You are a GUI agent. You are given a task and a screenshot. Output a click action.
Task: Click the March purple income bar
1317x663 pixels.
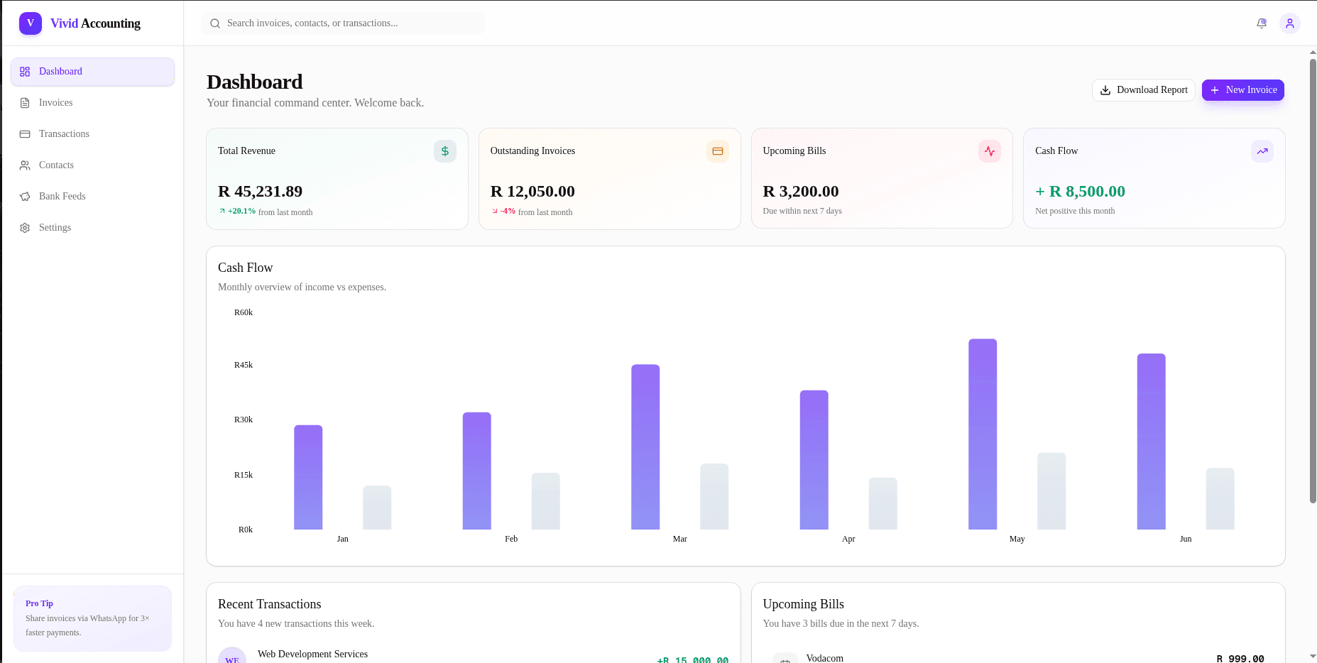point(645,447)
